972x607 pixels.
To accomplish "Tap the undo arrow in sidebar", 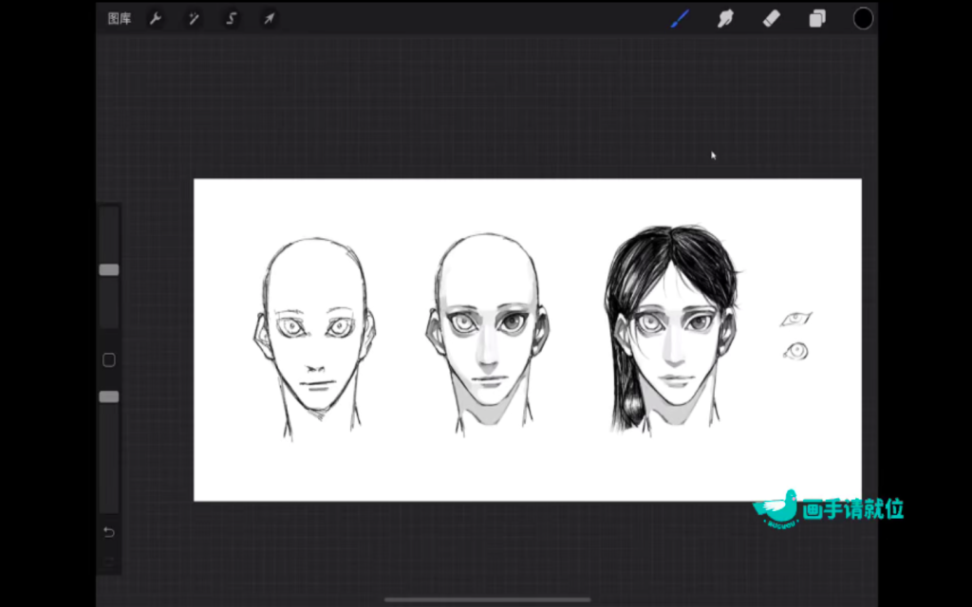I will (109, 532).
